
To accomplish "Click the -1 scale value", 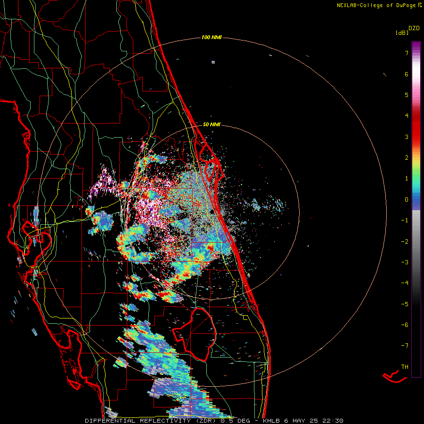I will (x=405, y=220).
